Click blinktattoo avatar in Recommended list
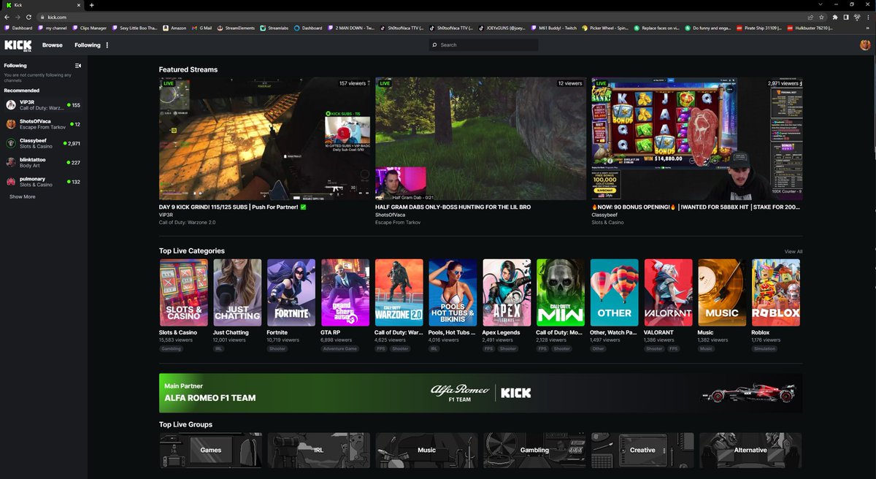This screenshot has width=876, height=479. [x=11, y=162]
